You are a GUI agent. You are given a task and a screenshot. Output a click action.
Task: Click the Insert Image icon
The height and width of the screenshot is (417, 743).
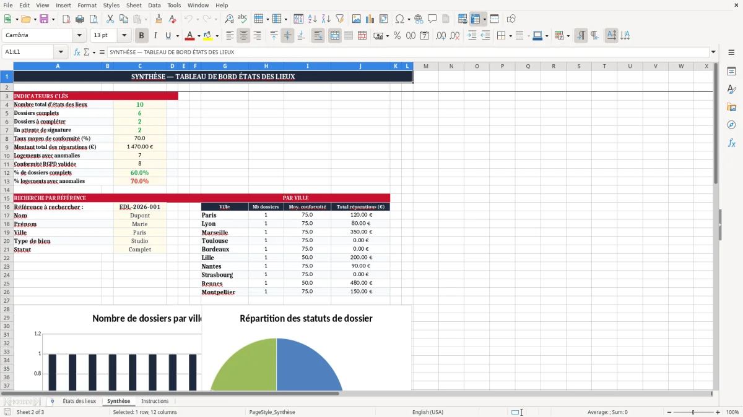point(357,19)
